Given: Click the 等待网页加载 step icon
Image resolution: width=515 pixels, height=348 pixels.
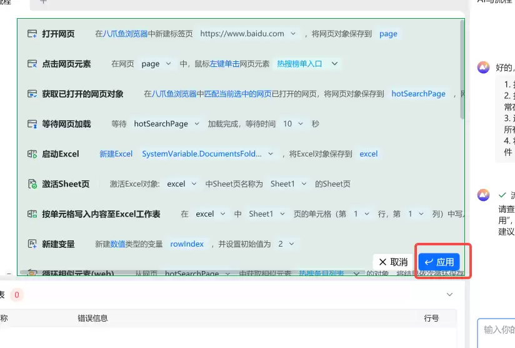Looking at the screenshot, I should click(x=32, y=124).
